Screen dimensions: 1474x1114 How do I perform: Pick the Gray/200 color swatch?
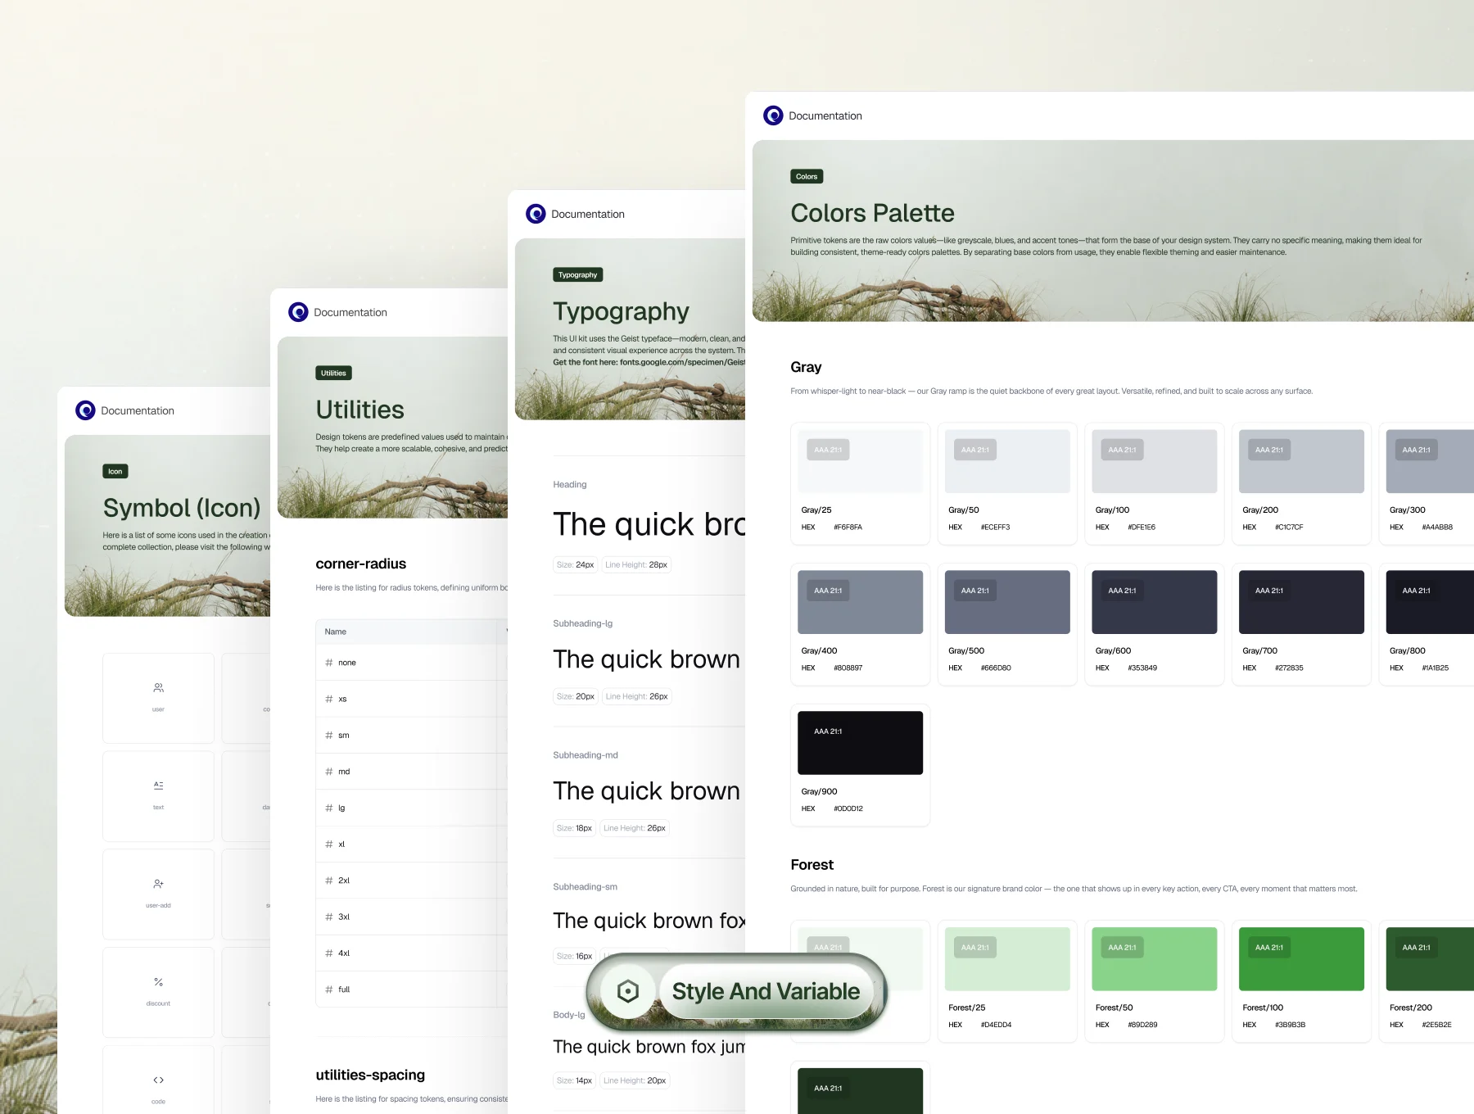pos(1301,461)
